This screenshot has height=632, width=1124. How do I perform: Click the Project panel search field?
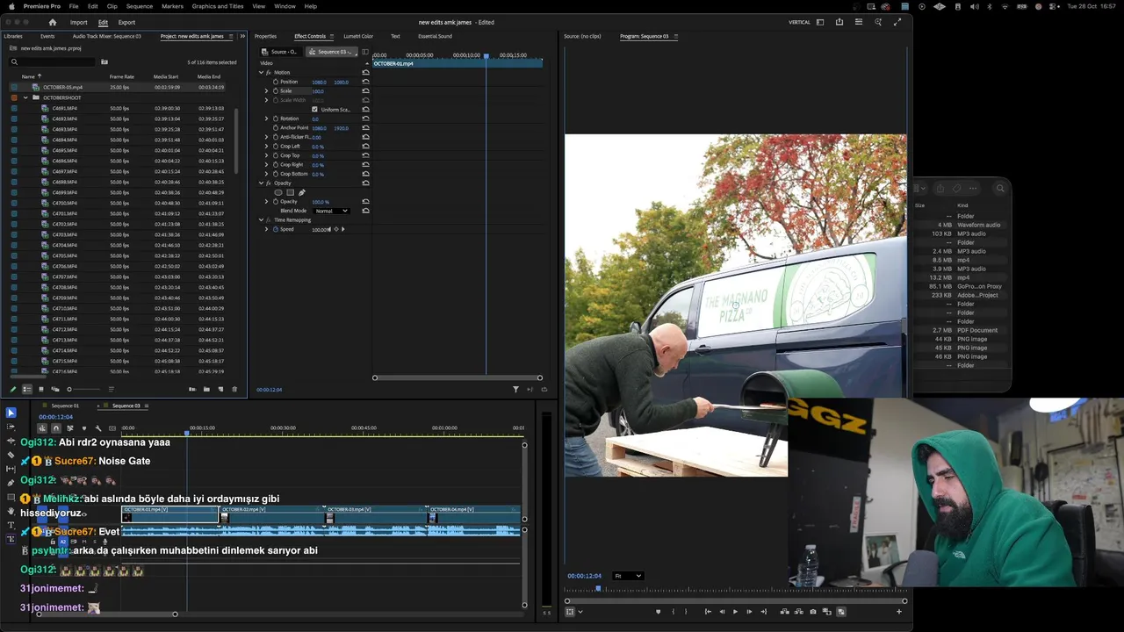[52, 61]
